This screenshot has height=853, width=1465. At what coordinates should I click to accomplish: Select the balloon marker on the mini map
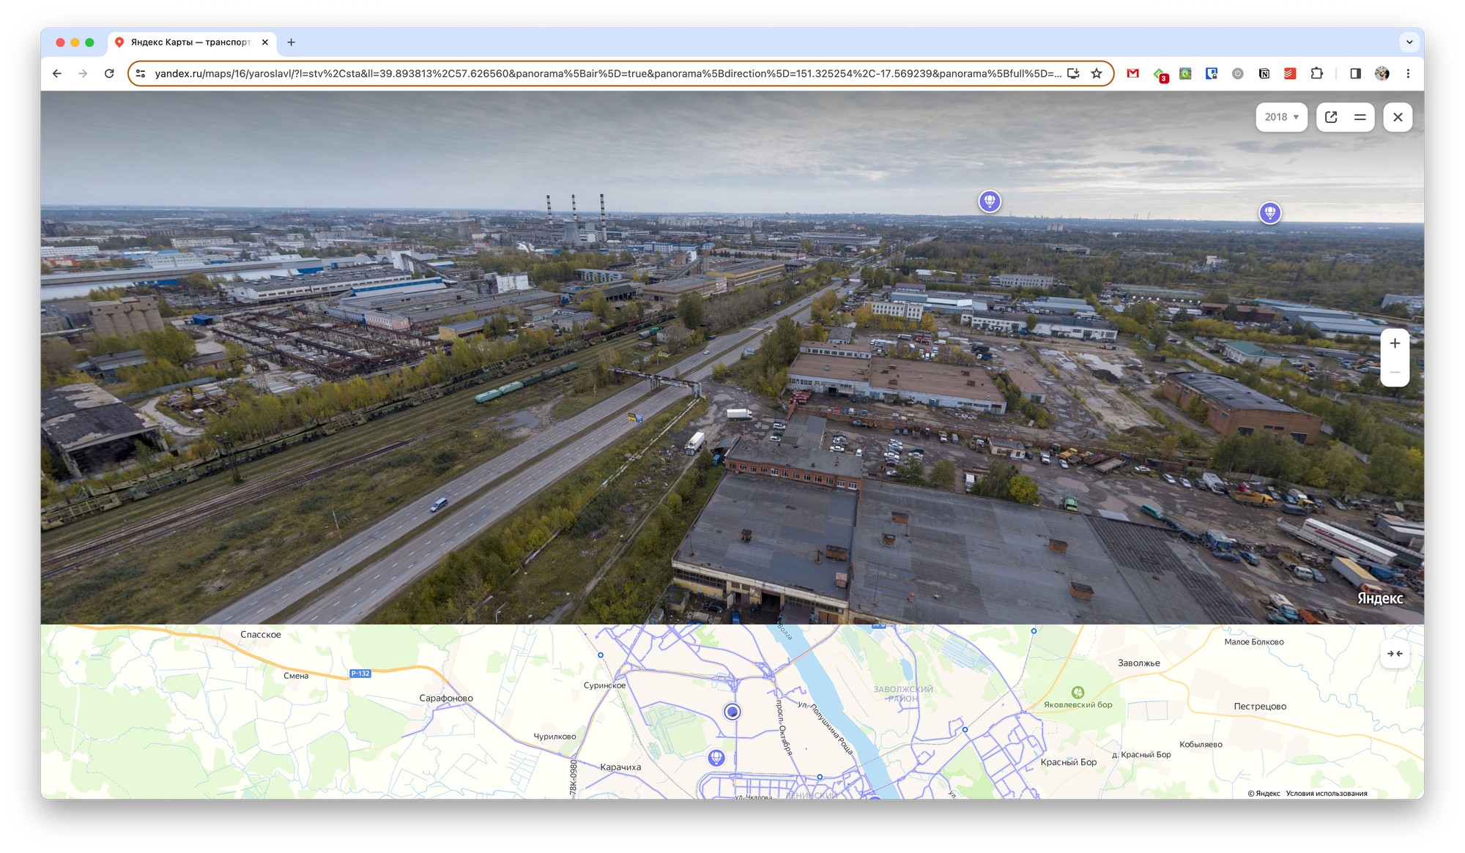[x=716, y=758]
